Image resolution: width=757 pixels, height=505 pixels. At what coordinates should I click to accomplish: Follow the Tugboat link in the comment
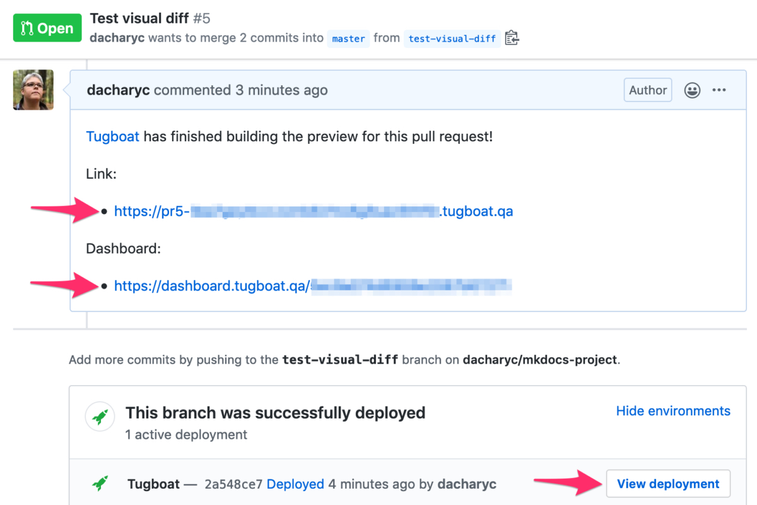point(112,136)
